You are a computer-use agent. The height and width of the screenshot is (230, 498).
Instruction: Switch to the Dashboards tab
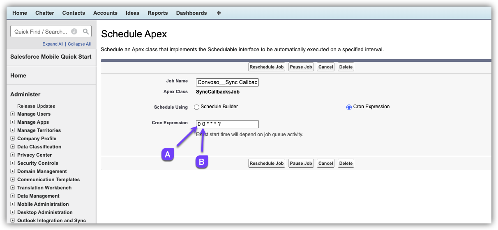(191, 13)
